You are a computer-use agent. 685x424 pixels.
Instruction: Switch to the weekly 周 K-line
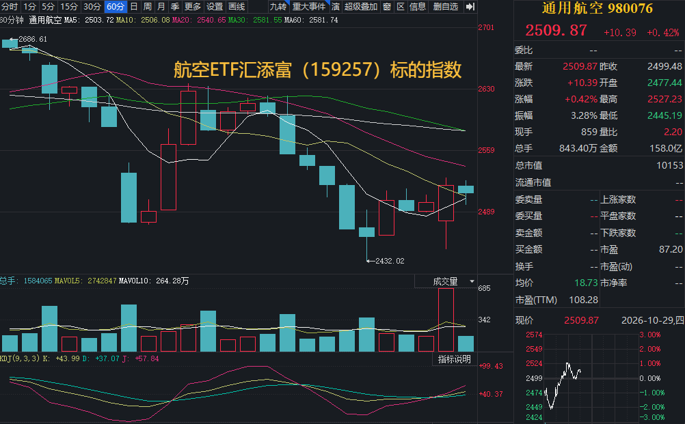[x=147, y=7]
